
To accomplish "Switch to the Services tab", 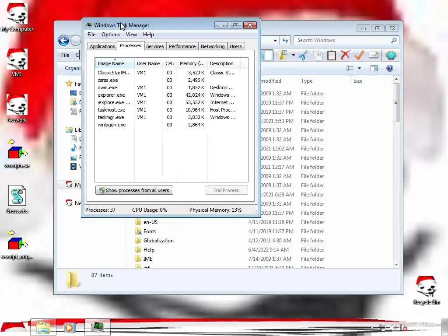I will pos(155,46).
